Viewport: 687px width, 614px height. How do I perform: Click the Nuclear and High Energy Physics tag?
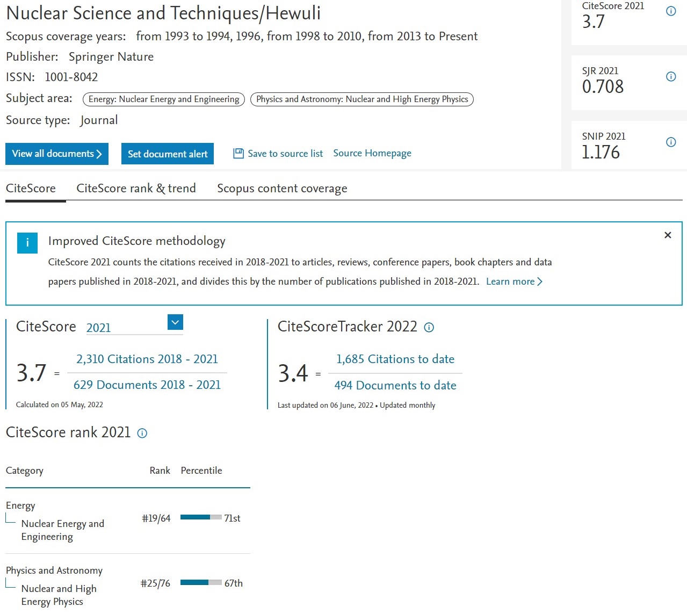362,99
